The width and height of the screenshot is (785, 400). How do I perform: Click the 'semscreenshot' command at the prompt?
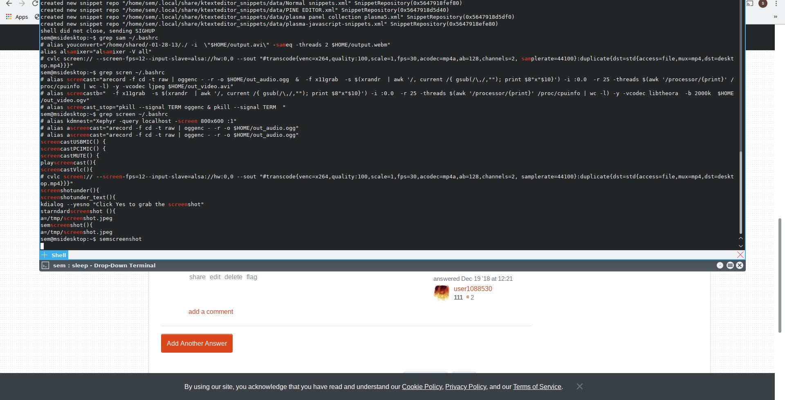[120, 239]
